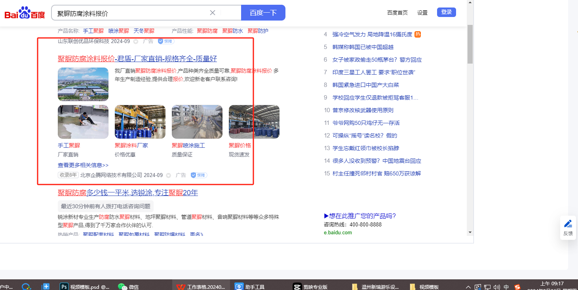Open hot search 韩国紧急进口中国产大白菜
Viewport: 578px width, 290px height.
366,85
